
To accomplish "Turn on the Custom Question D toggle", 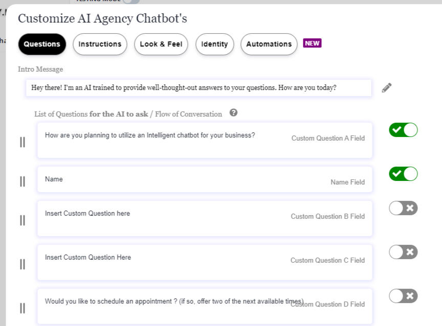I will 403,296.
